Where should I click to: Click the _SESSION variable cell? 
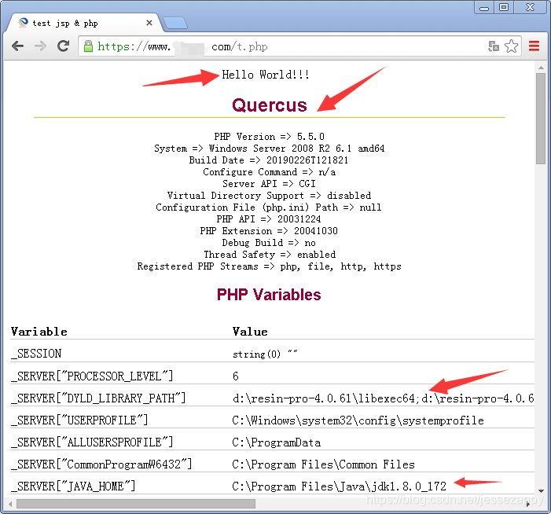tap(36, 354)
